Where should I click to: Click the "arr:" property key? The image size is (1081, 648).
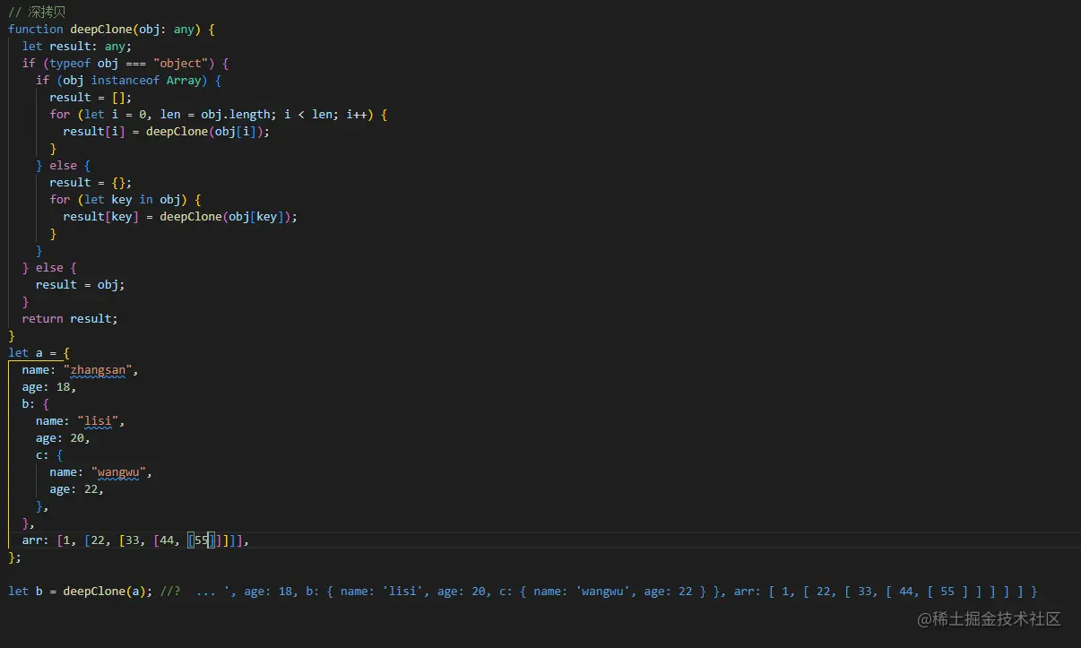[x=36, y=540]
